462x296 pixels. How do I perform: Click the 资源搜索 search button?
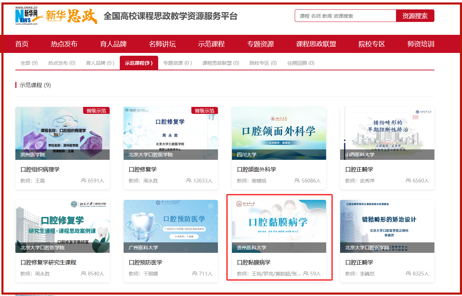[x=415, y=16]
